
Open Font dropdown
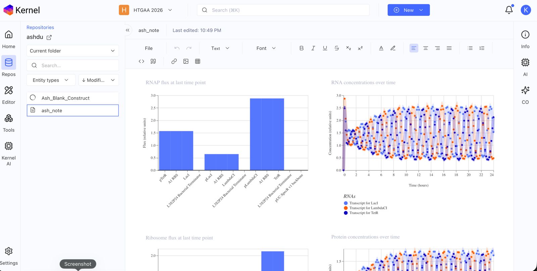(x=266, y=48)
